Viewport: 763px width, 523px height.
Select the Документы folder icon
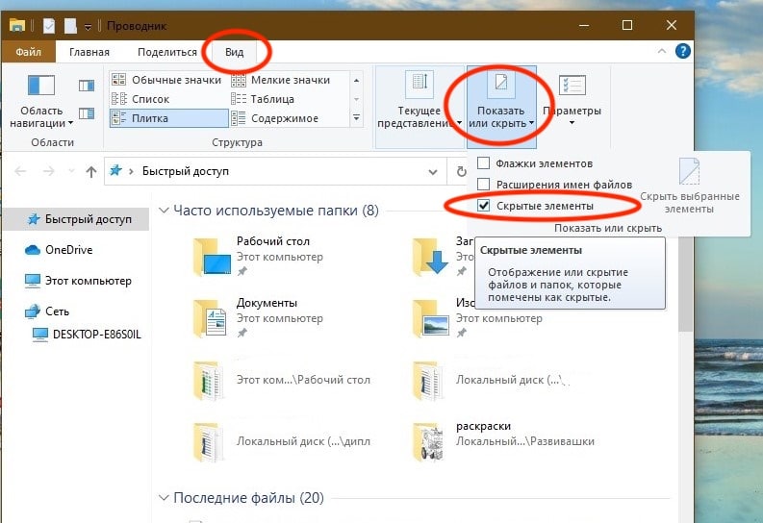tap(211, 318)
